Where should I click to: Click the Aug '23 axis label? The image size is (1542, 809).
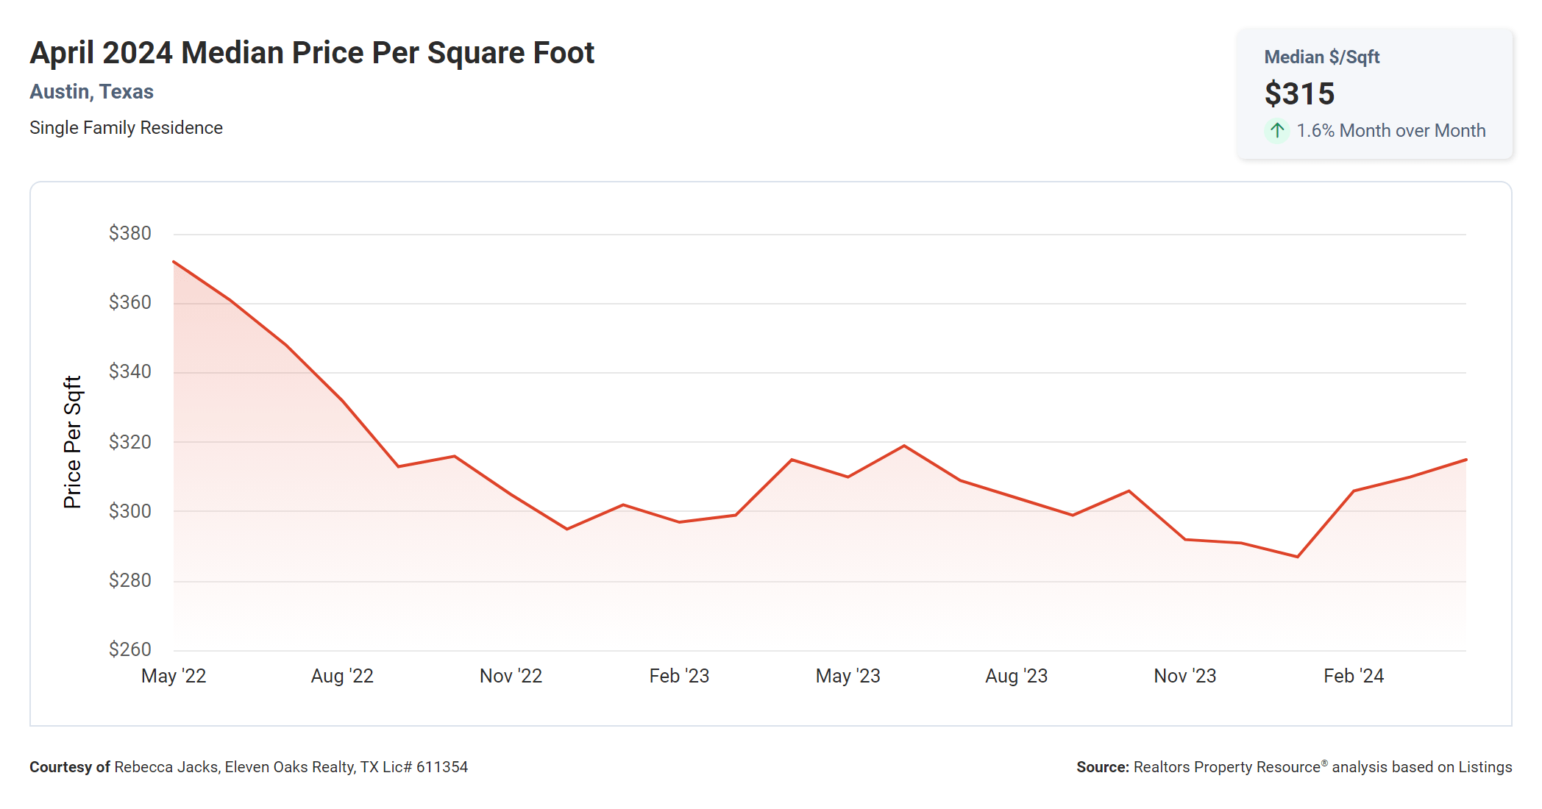[1016, 676]
